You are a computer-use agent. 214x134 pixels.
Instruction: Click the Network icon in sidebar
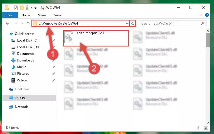coord(11,107)
